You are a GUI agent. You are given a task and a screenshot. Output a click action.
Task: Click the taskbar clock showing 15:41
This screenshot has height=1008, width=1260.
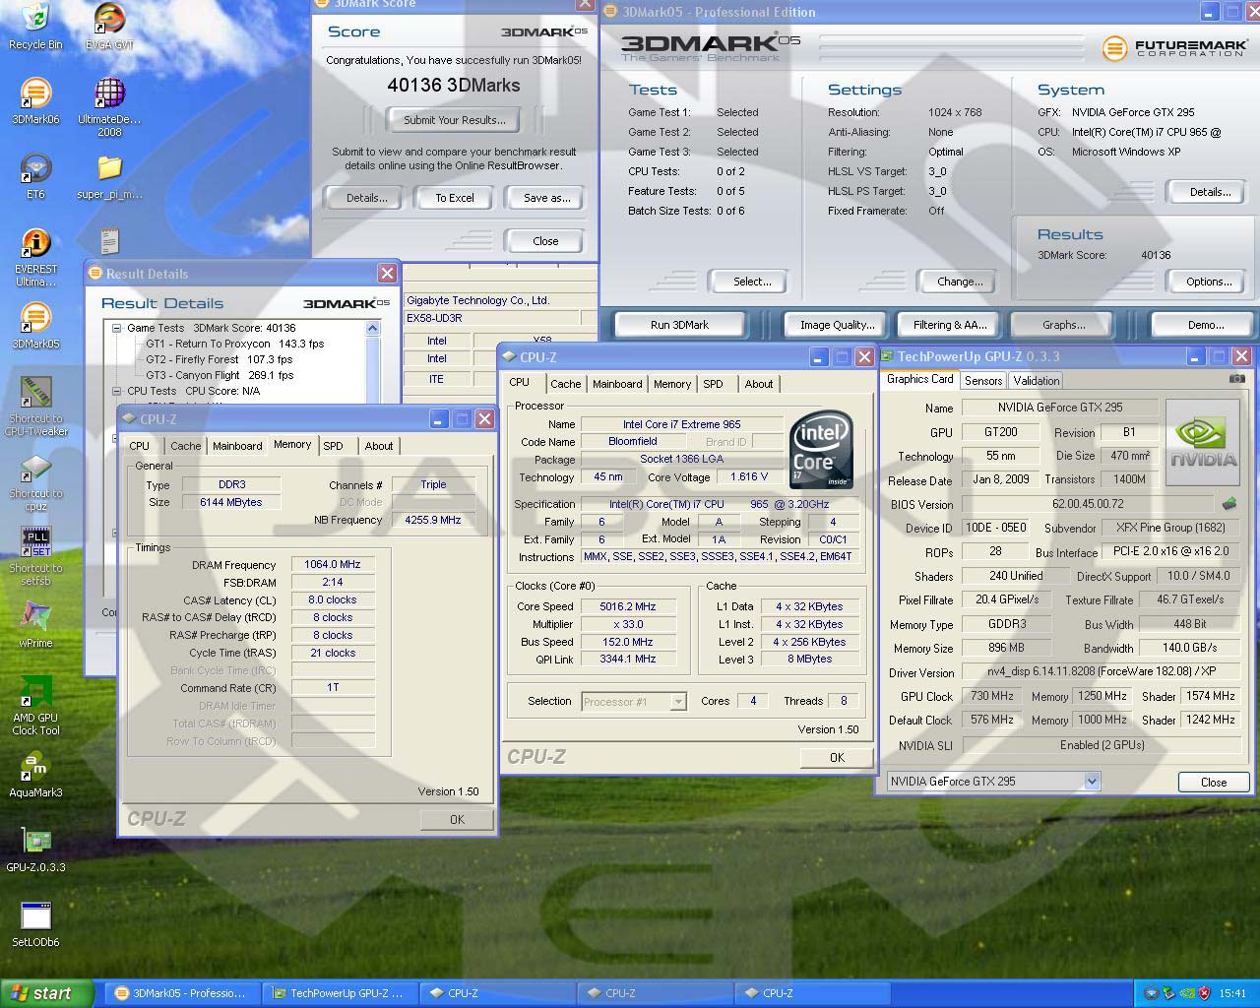pyautogui.click(x=1232, y=993)
